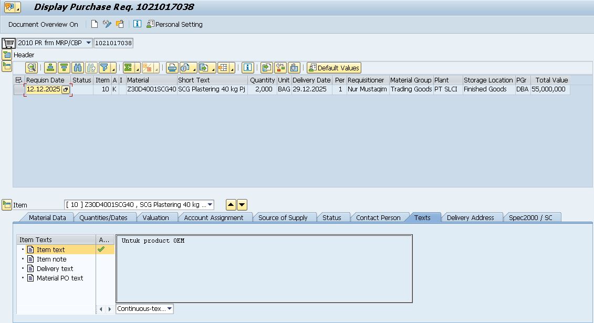594x323 pixels.
Task: Open the Delivery Address tab
Action: 470,217
